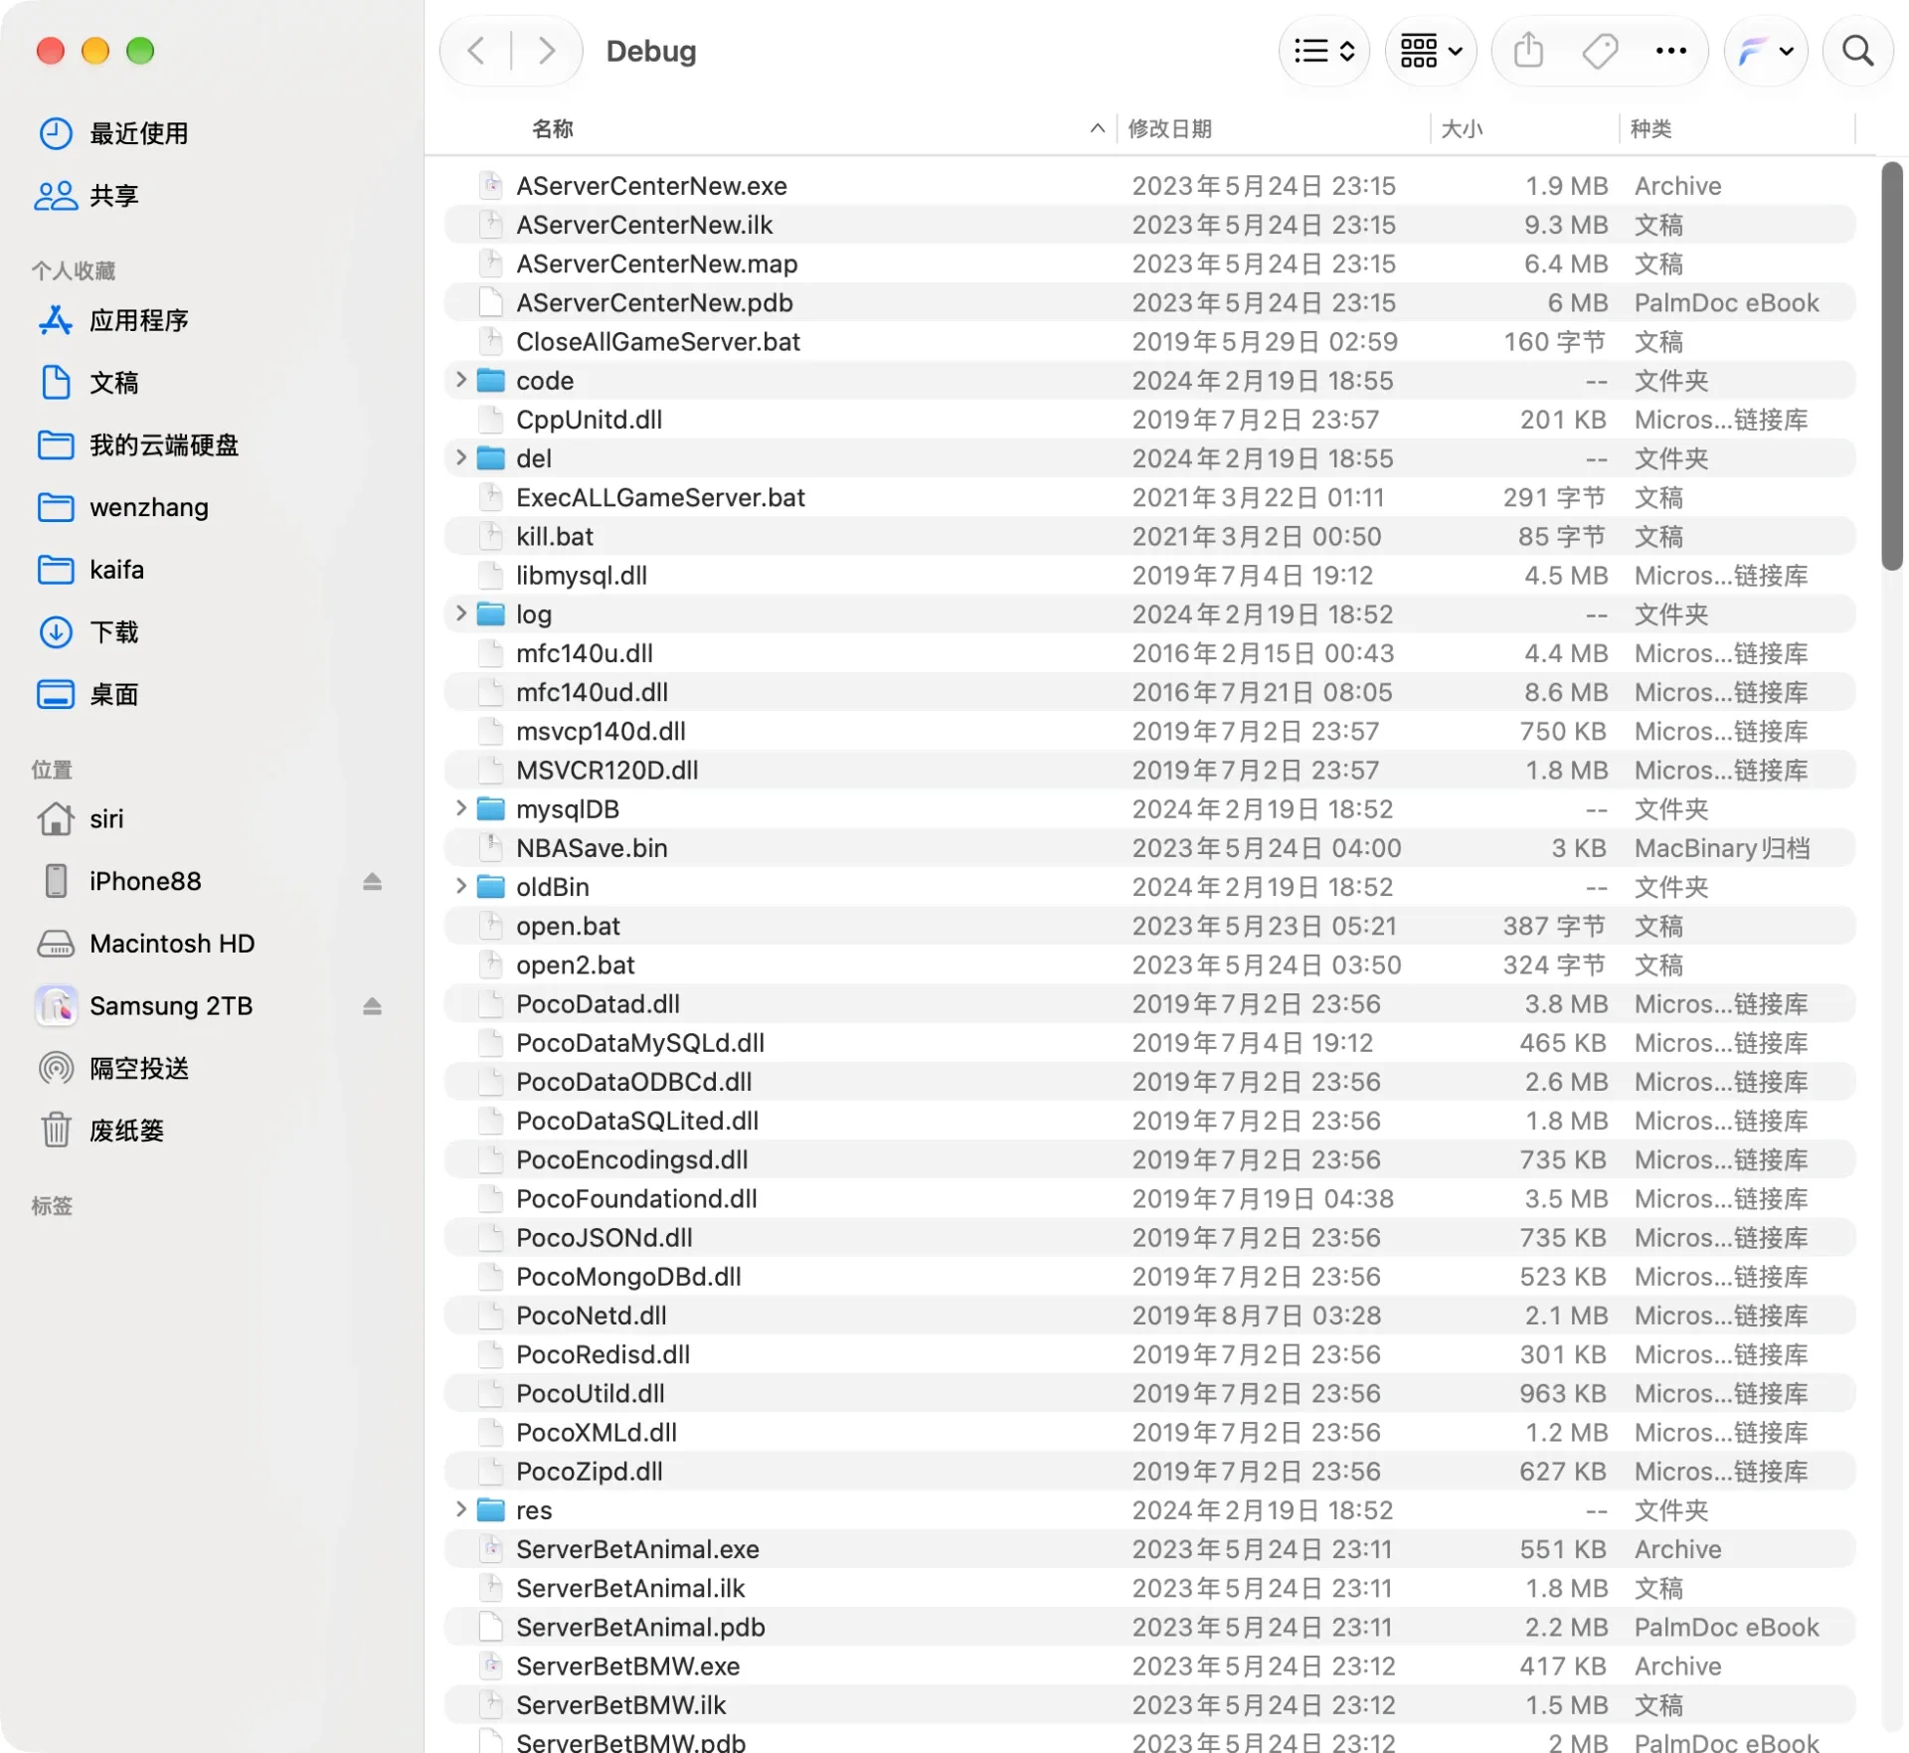This screenshot has height=1753, width=1909.
Task: Expand the log folder
Action: (x=460, y=614)
